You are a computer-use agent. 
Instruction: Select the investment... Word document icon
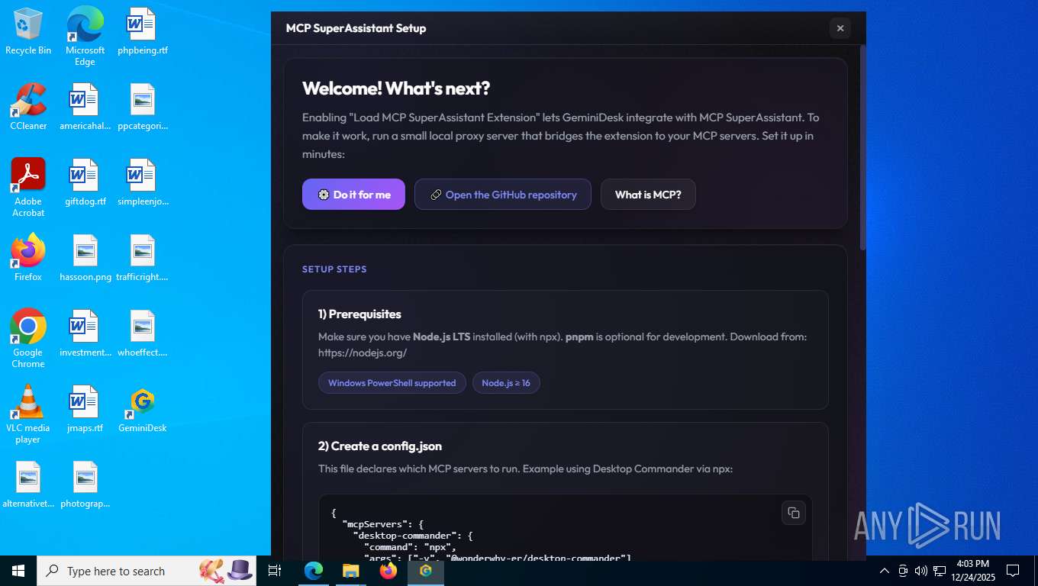coord(85,333)
